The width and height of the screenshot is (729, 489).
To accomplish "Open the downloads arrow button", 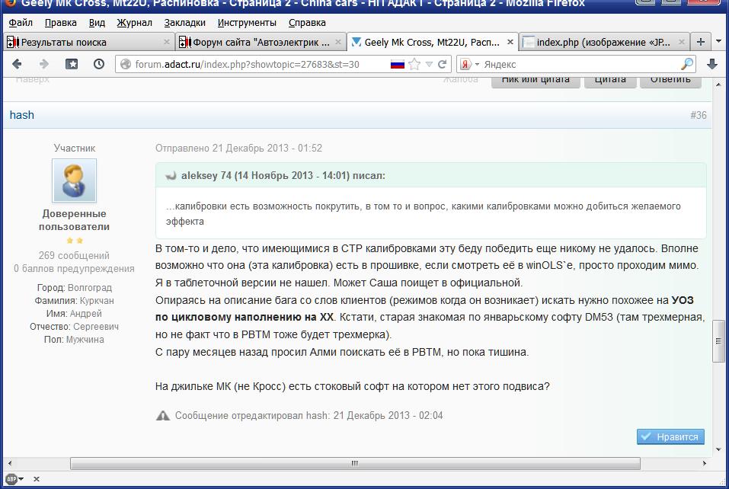I will pyautogui.click(x=711, y=64).
